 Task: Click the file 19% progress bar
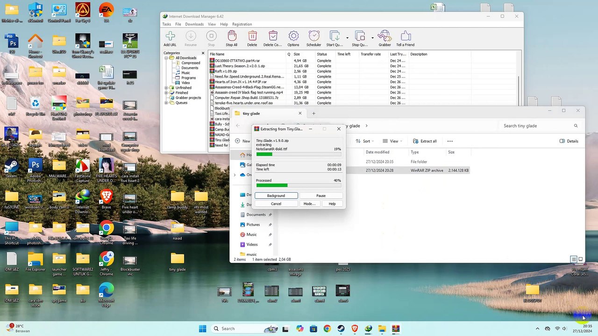(x=299, y=154)
